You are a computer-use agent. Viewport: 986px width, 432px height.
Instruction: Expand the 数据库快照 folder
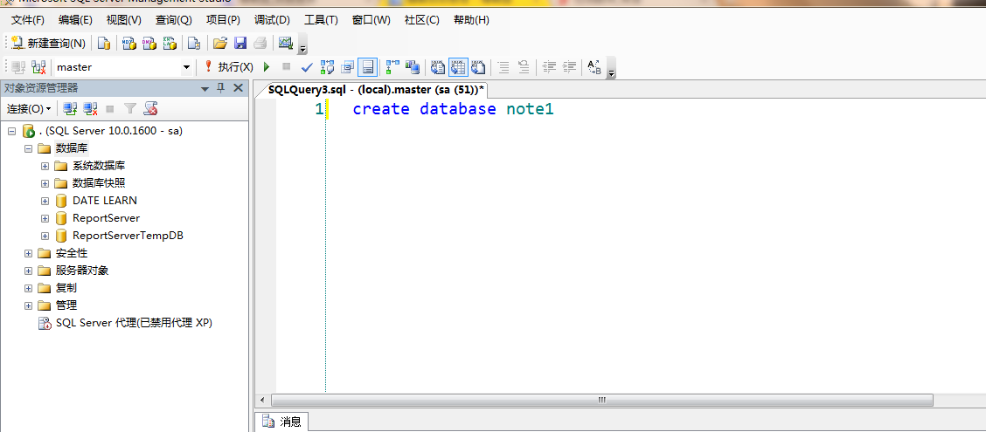(45, 183)
